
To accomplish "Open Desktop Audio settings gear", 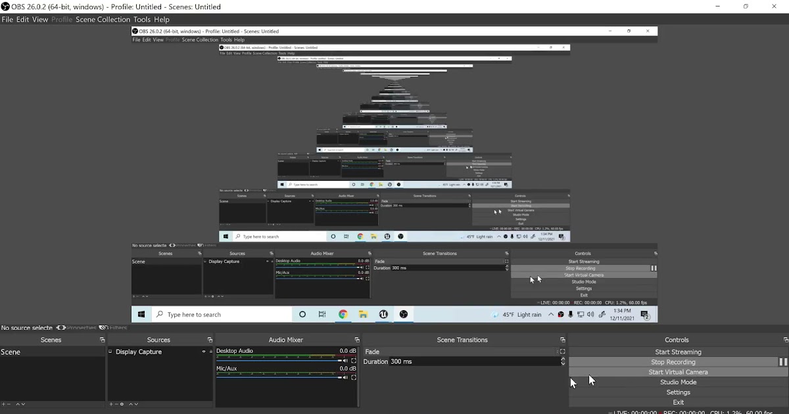I will (354, 361).
